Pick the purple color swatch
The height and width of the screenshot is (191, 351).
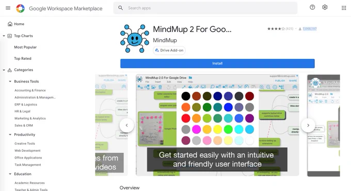tap(249, 118)
